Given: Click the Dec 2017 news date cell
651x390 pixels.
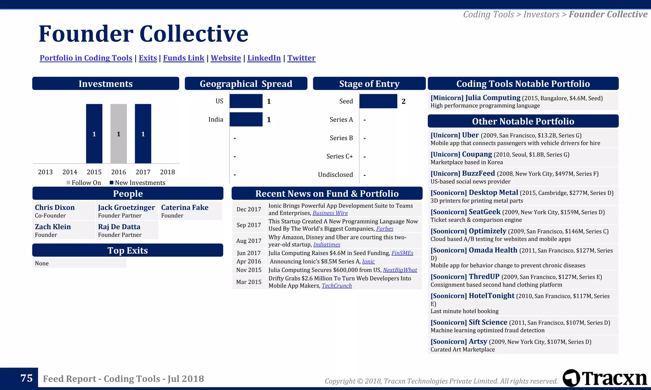Looking at the screenshot, I should coord(249,209).
